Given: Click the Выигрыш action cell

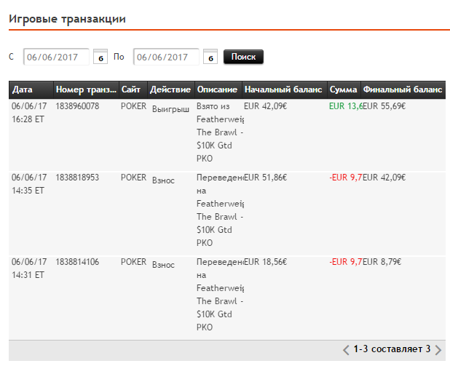Looking at the screenshot, I should point(170,109).
